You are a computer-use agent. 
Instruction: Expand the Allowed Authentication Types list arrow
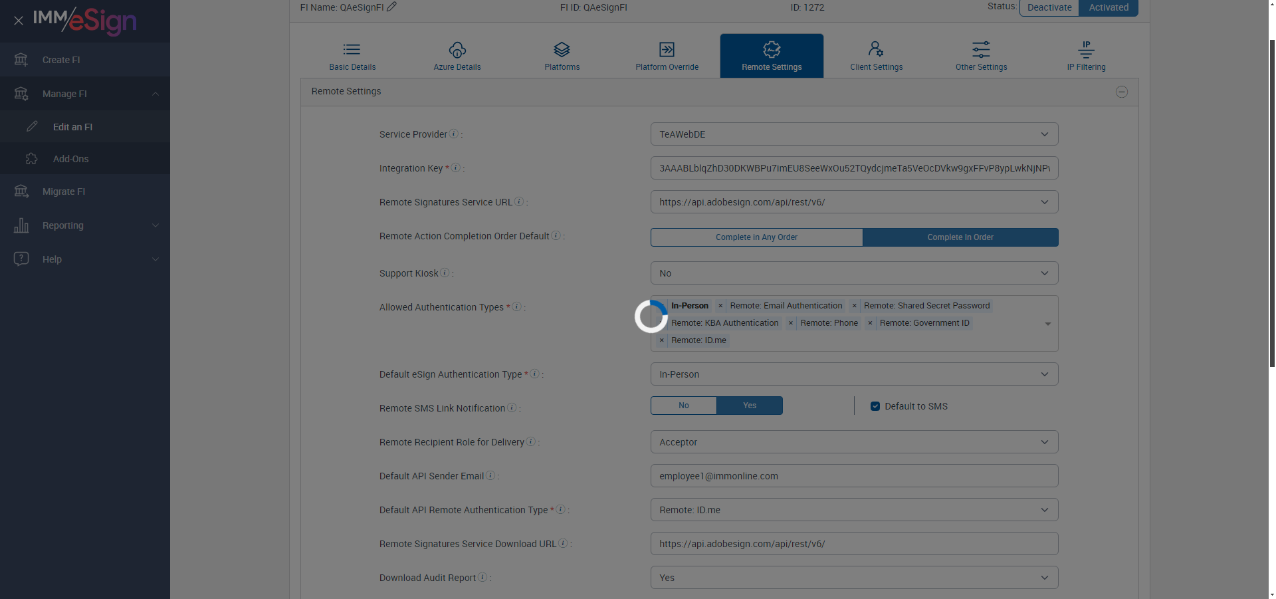[1047, 324]
